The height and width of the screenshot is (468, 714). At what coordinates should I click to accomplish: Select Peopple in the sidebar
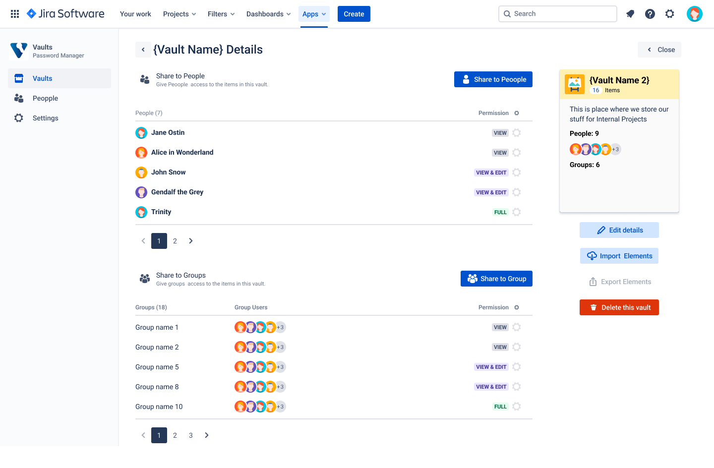point(45,98)
